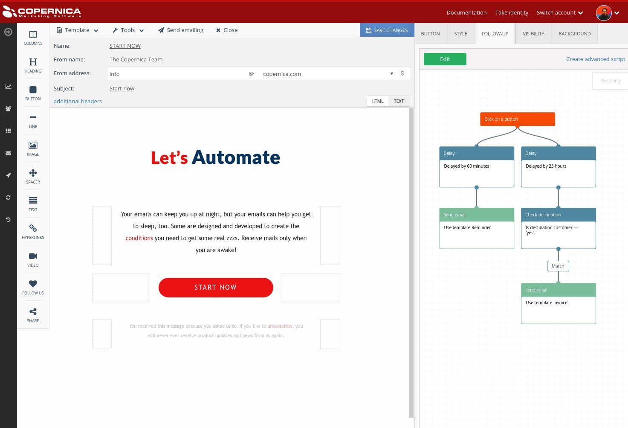Select the Heading block icon
Image resolution: width=628 pixels, height=428 pixels.
tap(33, 65)
